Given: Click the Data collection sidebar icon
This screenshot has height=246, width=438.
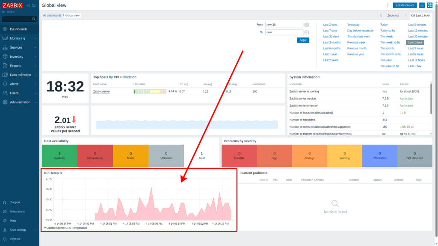Looking at the screenshot, I should (x=5, y=75).
